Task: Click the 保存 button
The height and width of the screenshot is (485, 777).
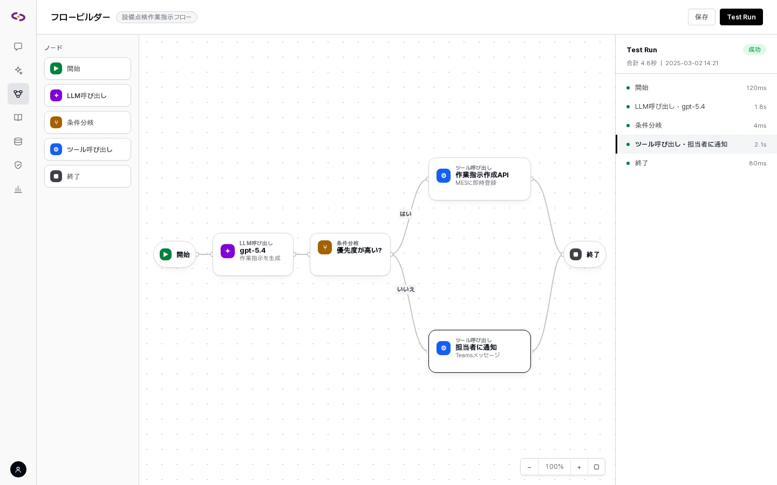Action: click(701, 17)
